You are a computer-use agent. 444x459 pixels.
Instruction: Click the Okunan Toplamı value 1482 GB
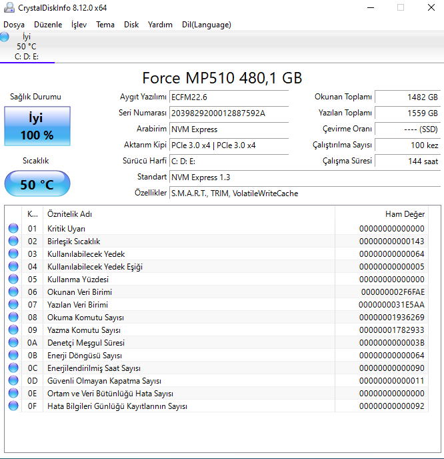point(408,97)
